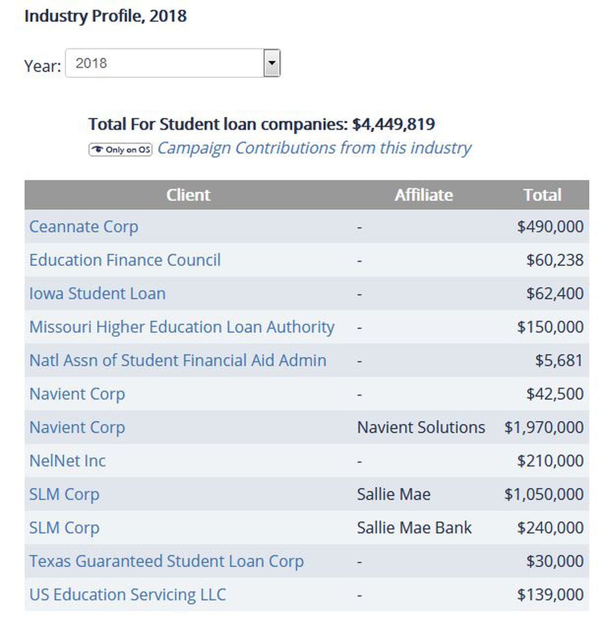
Task: Click Navient Corp with no affiliate
Action: point(77,394)
